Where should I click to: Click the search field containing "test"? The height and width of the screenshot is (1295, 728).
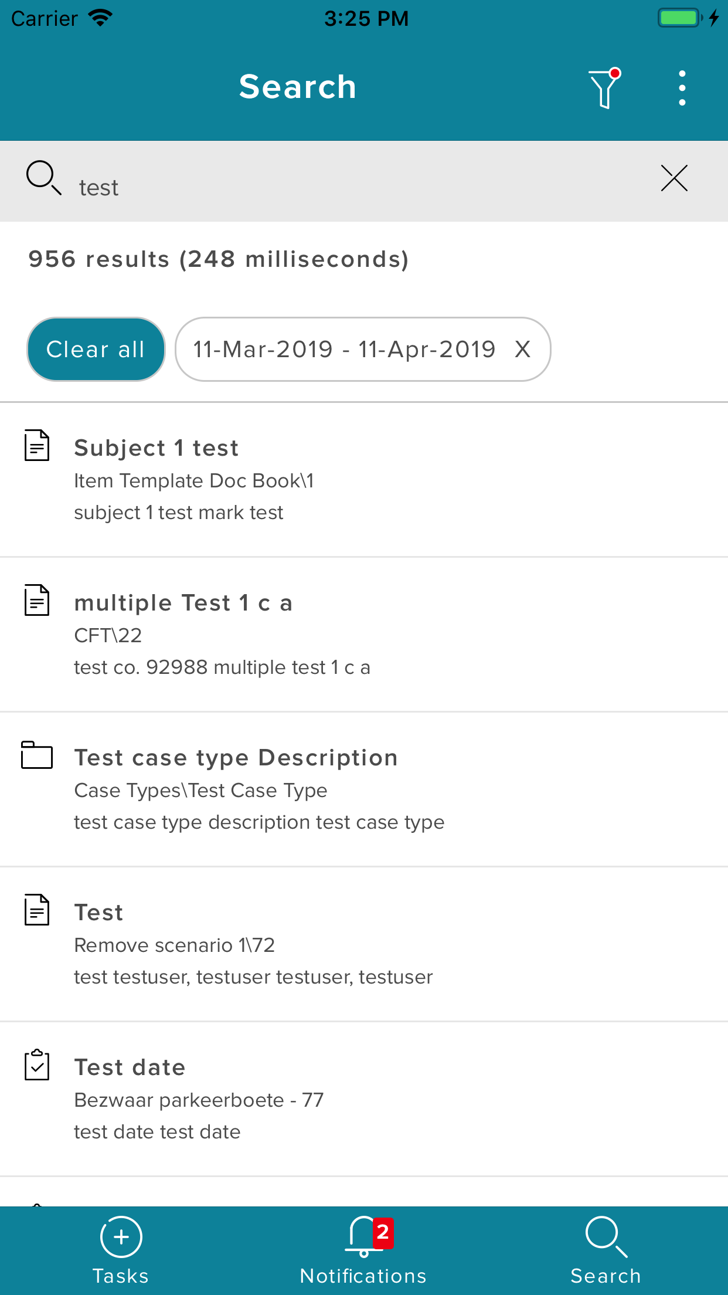click(352, 188)
